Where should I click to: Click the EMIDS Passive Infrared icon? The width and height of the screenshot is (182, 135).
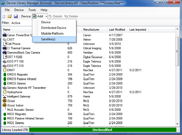(x=5, y=79)
